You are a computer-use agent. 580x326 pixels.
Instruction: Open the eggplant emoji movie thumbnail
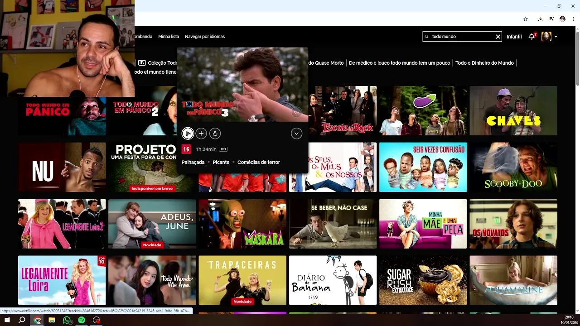pos(423,111)
